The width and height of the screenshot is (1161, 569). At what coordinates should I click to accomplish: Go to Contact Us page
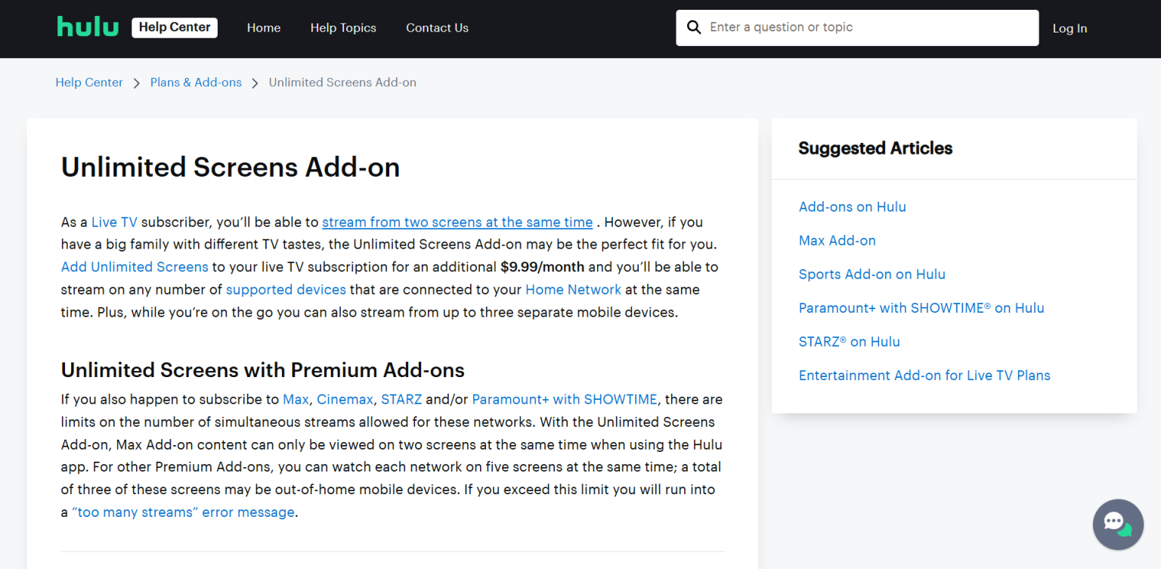pos(437,28)
